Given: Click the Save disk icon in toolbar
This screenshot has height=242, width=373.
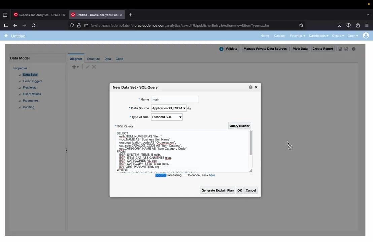Looking at the screenshot, I should pyautogui.click(x=340, y=49).
